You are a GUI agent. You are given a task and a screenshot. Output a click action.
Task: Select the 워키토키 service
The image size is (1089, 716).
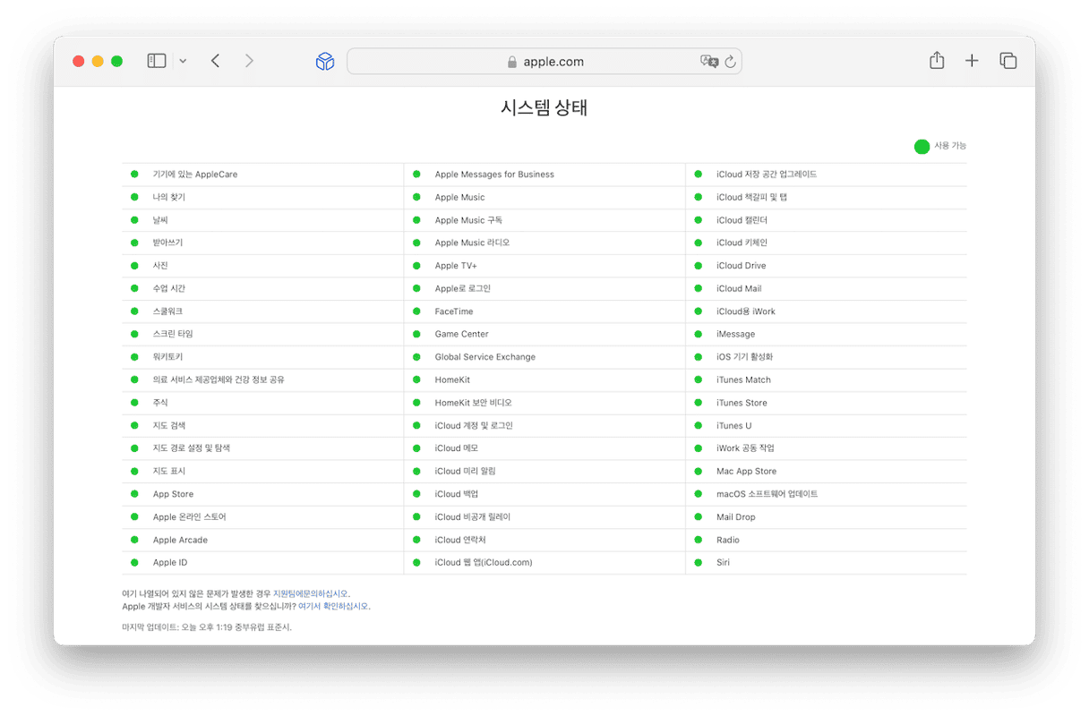(x=262, y=357)
